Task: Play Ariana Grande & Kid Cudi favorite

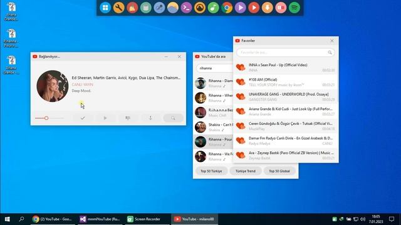Action: pyautogui.click(x=286, y=111)
